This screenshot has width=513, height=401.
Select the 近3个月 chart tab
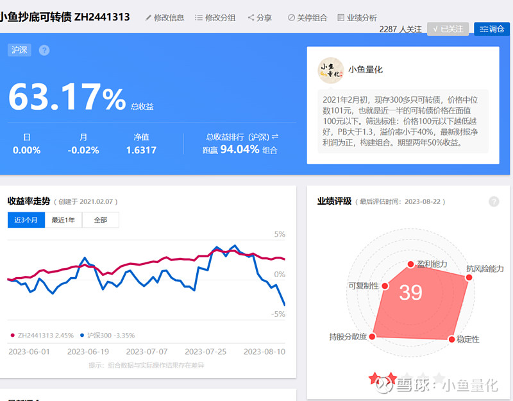pos(26,220)
